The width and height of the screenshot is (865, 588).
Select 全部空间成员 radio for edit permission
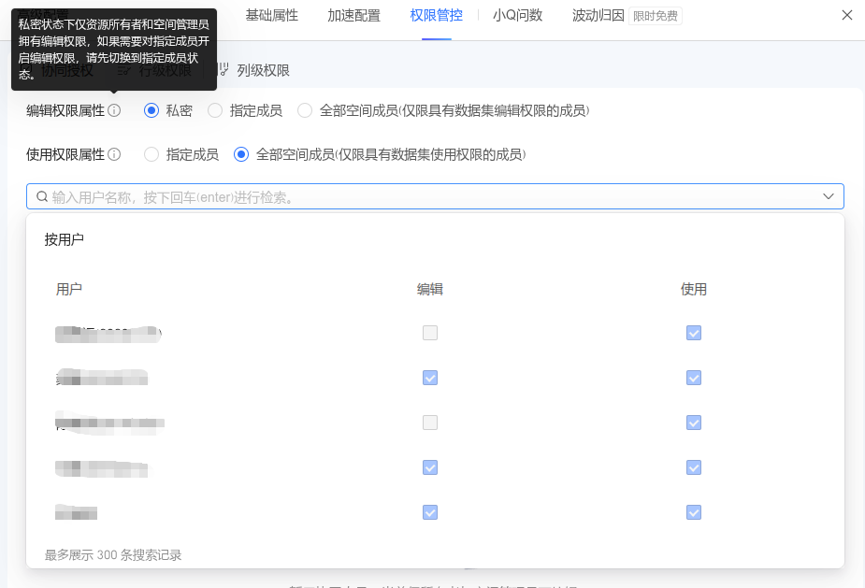tap(304, 110)
